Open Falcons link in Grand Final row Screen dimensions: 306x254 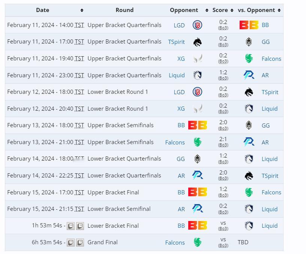click(175, 242)
